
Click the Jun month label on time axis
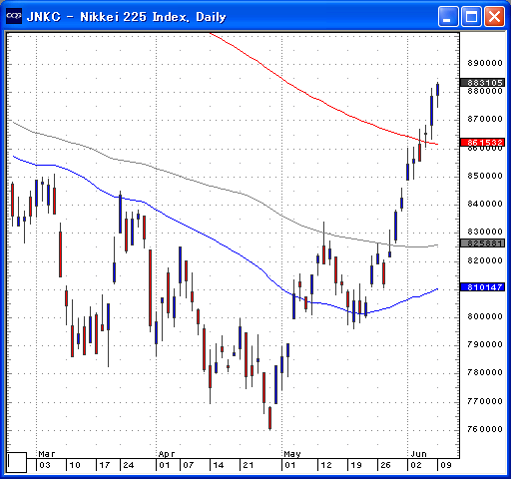tap(418, 454)
